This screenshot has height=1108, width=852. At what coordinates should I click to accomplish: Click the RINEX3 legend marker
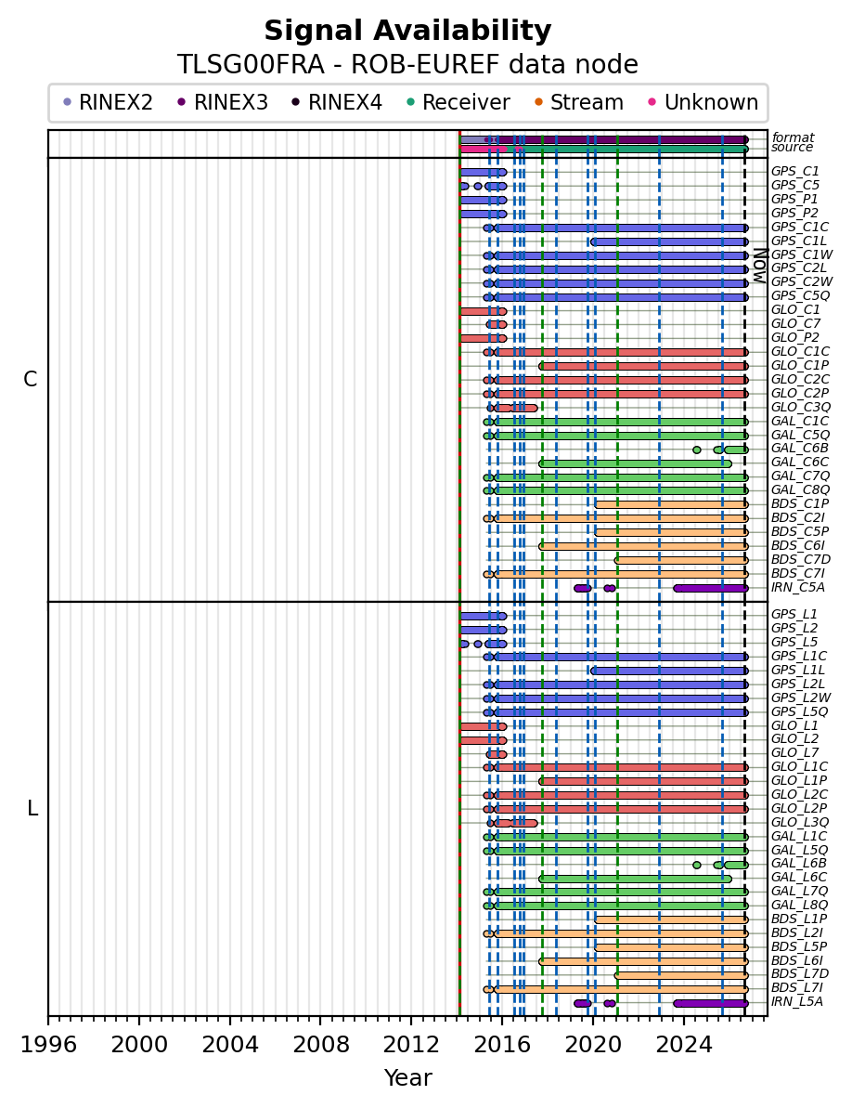tap(181, 102)
